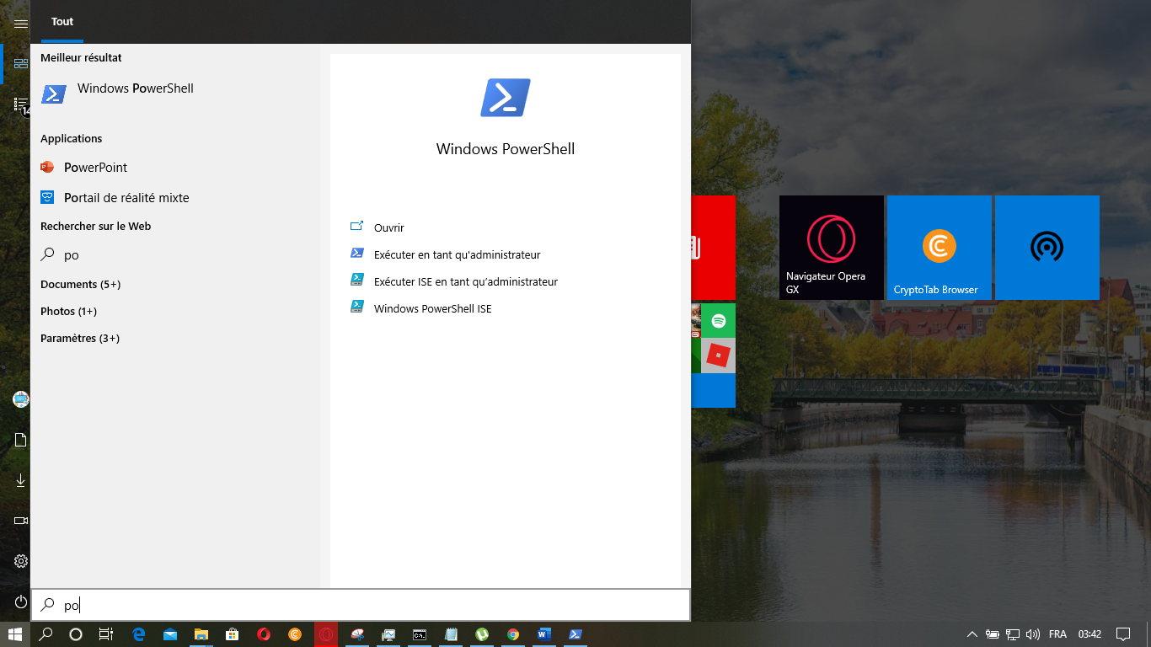Screen dimensions: 1151x647
Task: Open the Action Center notifications icon
Action: click(1123, 634)
